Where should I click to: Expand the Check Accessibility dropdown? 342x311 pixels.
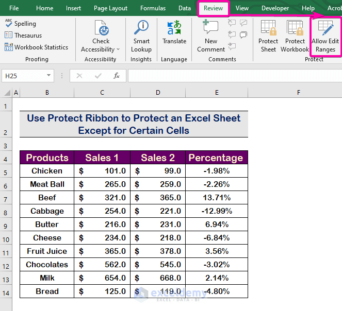[x=118, y=49]
